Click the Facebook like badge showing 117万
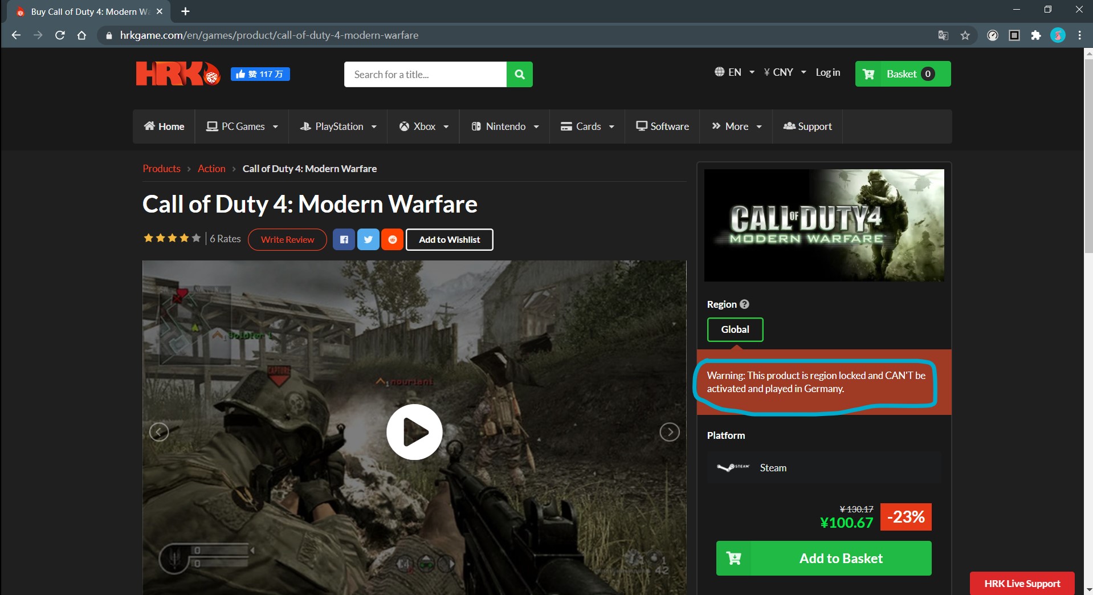Screen dimensions: 1093x595 260,74
